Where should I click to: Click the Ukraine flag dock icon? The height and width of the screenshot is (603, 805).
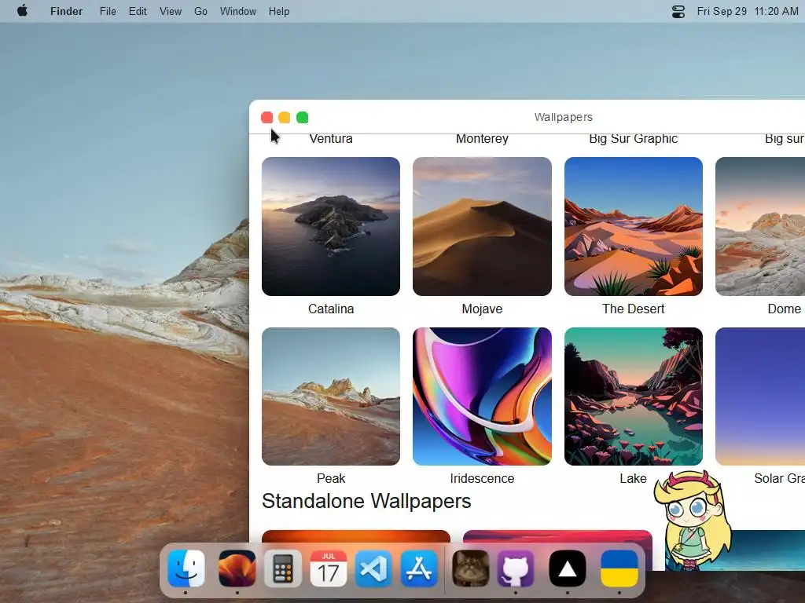coord(619,568)
